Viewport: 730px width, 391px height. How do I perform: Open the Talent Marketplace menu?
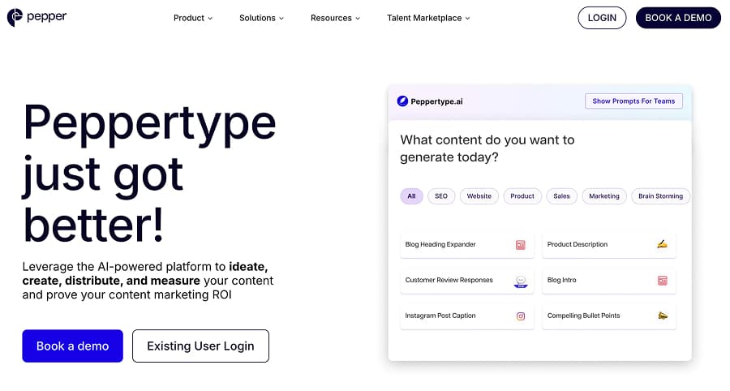pos(428,18)
